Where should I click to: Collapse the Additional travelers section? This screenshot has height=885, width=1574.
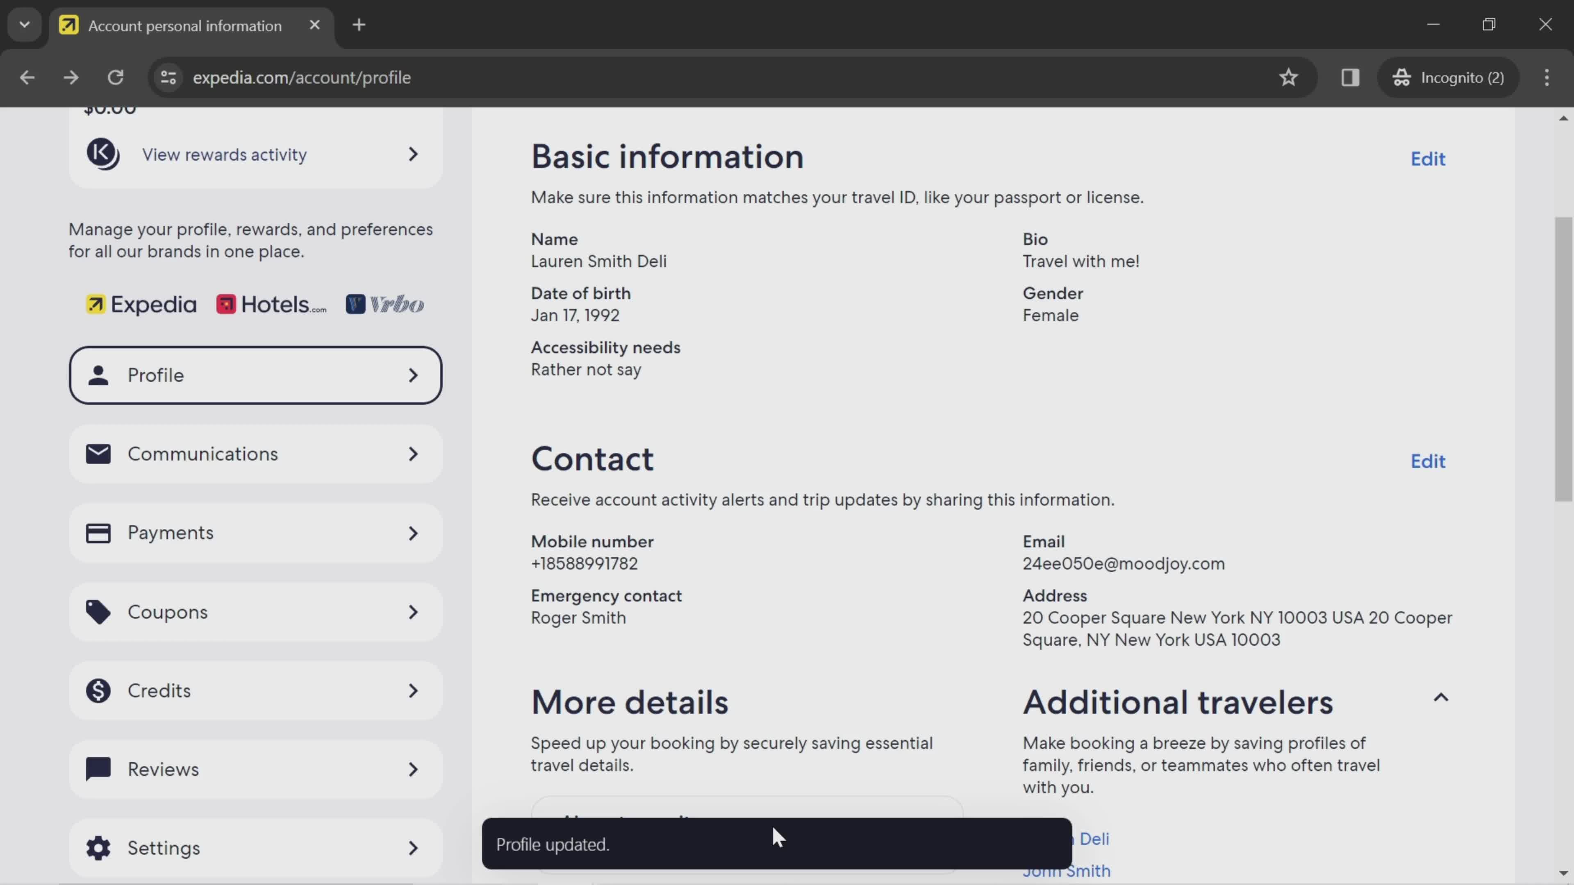pos(1441,697)
